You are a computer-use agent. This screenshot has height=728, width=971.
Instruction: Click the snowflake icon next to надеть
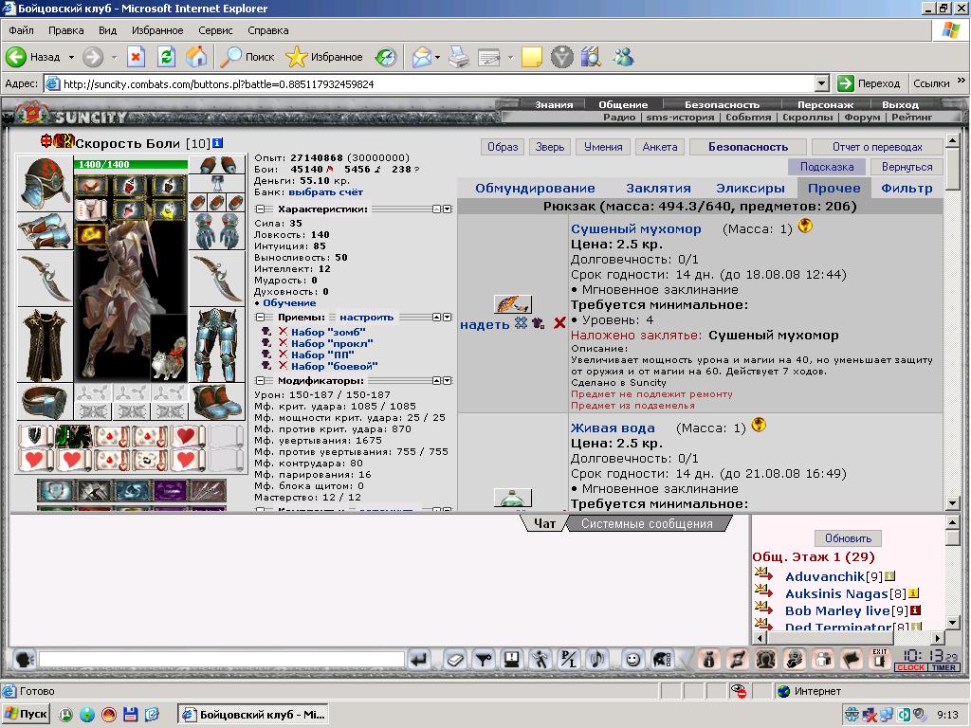tap(522, 322)
